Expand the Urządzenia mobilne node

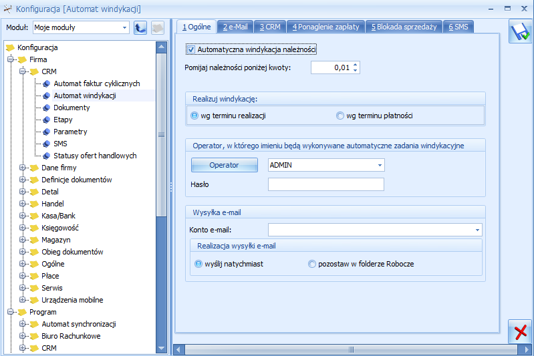point(23,299)
